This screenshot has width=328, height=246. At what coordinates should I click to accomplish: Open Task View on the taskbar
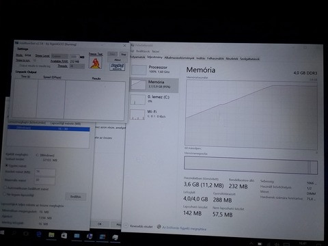[x=26, y=234]
